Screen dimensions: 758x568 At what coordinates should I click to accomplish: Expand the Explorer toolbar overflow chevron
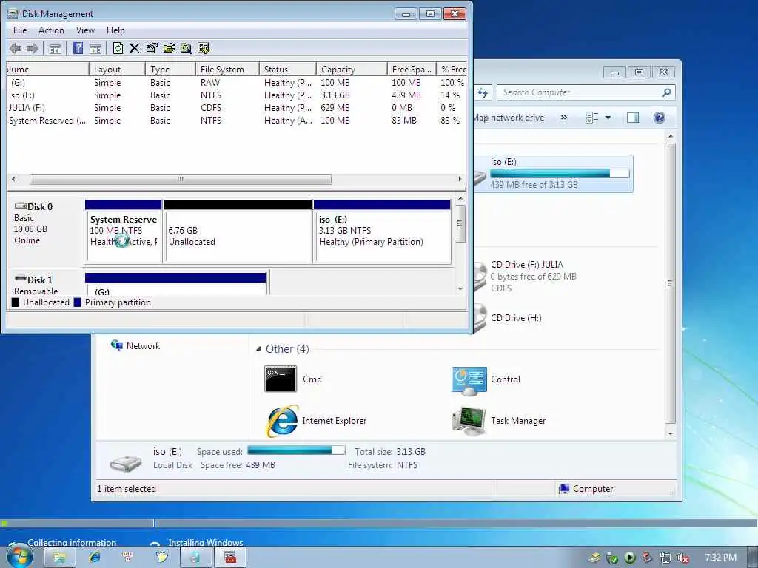point(563,118)
